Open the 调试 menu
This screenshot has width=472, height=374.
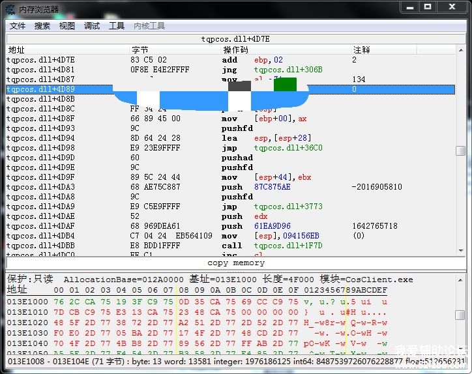pyautogui.click(x=92, y=26)
